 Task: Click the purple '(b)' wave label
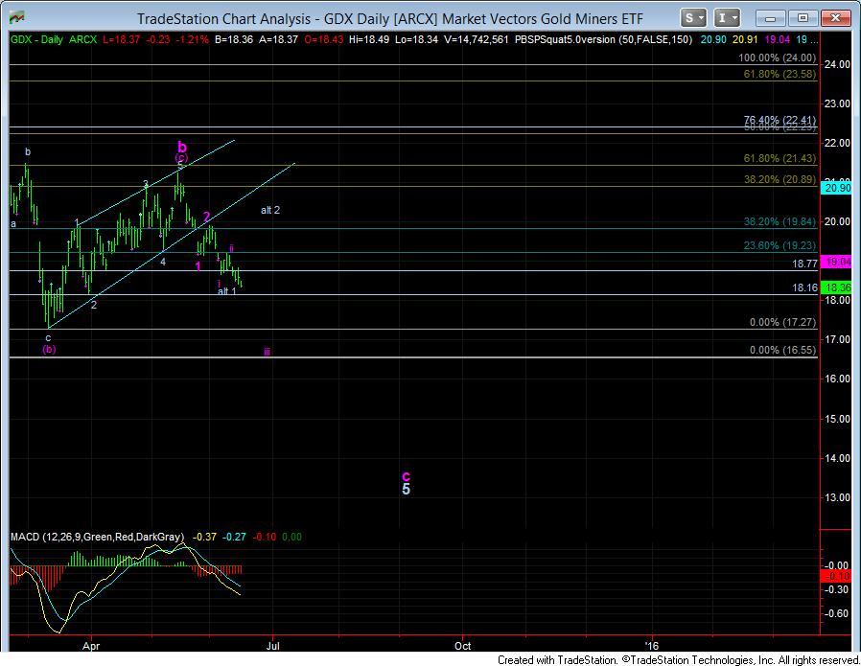49,350
